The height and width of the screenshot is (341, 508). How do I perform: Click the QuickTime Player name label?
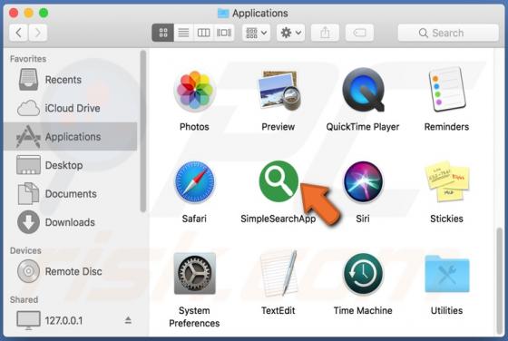[363, 127]
